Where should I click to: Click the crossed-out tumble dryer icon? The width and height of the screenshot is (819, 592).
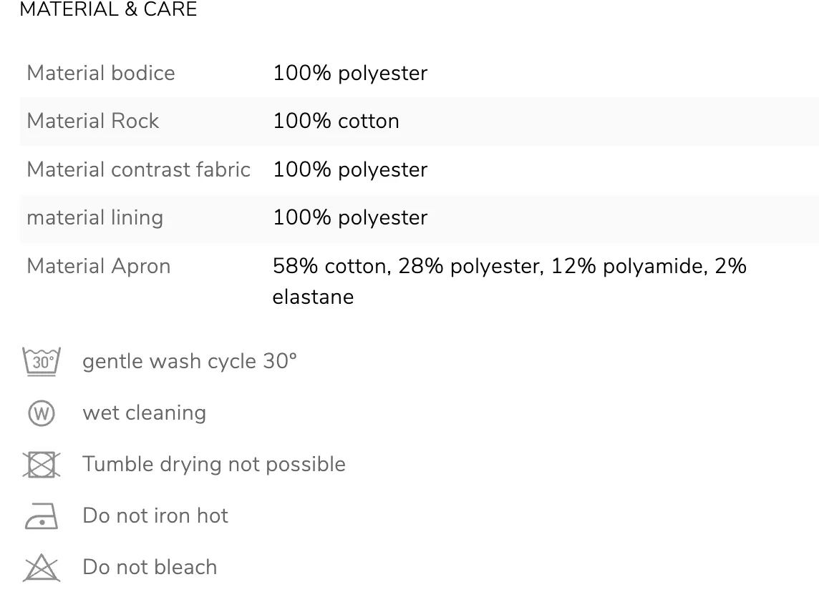[x=42, y=464]
